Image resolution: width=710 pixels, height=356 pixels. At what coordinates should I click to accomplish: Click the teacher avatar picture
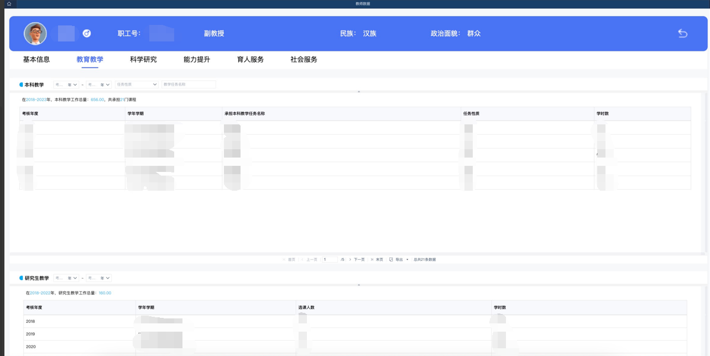point(35,34)
